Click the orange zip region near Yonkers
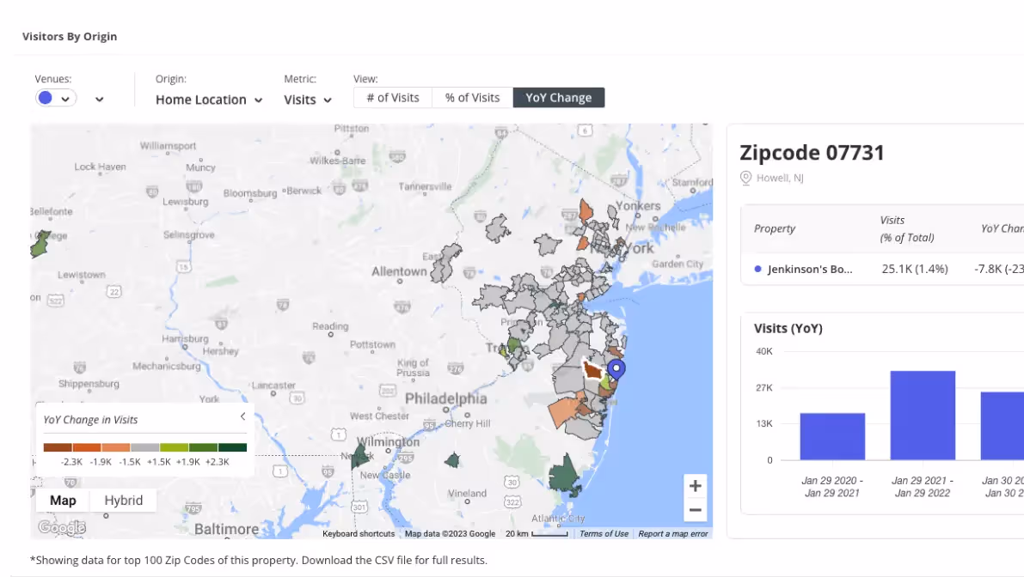Image resolution: width=1024 pixels, height=577 pixels. 586,210
